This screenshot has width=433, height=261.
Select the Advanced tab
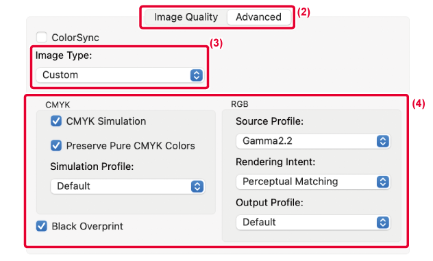coord(258,17)
